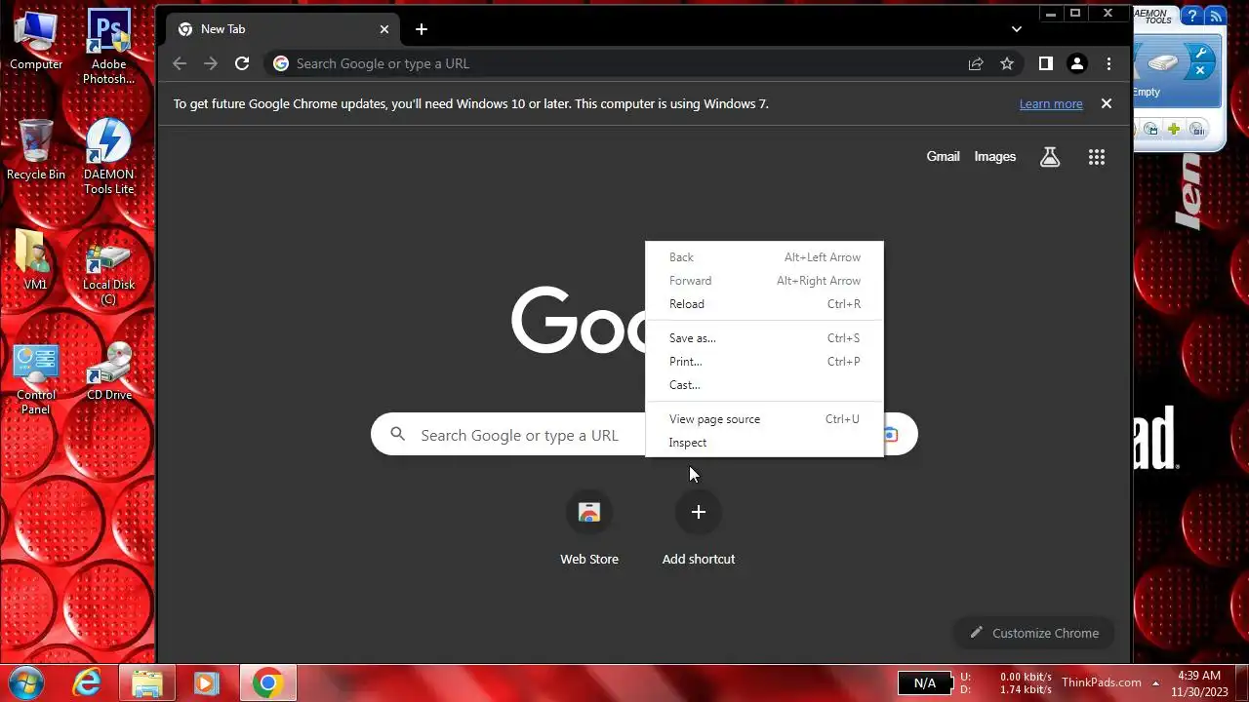
Task: Select the Control Panel desktop icon
Action: click(36, 378)
